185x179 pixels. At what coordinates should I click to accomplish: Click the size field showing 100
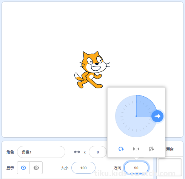click(83, 168)
